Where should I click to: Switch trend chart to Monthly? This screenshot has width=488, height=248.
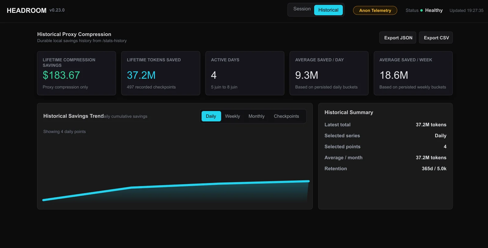click(257, 116)
